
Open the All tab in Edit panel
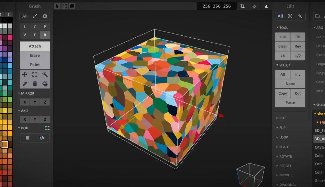pos(280,16)
